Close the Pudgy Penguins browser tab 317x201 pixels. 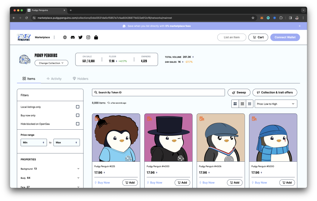pyautogui.click(x=64, y=10)
